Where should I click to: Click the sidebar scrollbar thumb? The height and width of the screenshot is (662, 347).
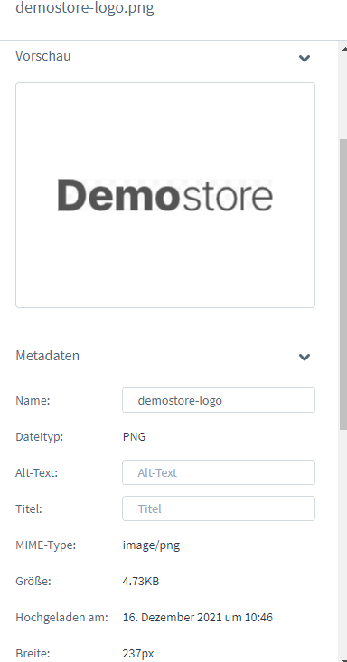pyautogui.click(x=343, y=284)
